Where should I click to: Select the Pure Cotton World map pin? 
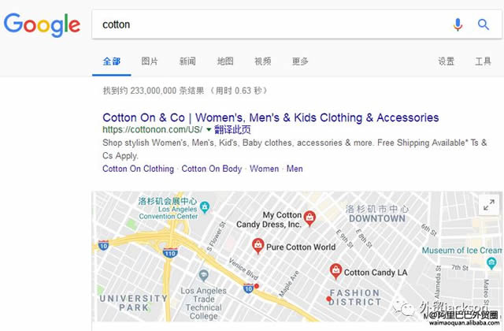click(257, 247)
